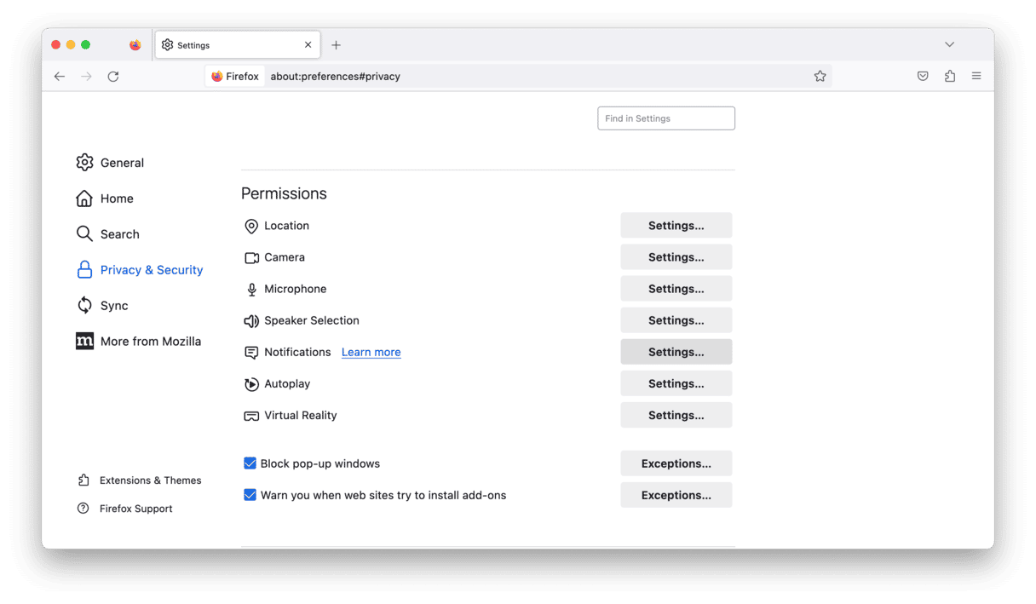This screenshot has width=1036, height=604.
Task: Bookmark this page with the star icon
Action: 820,77
